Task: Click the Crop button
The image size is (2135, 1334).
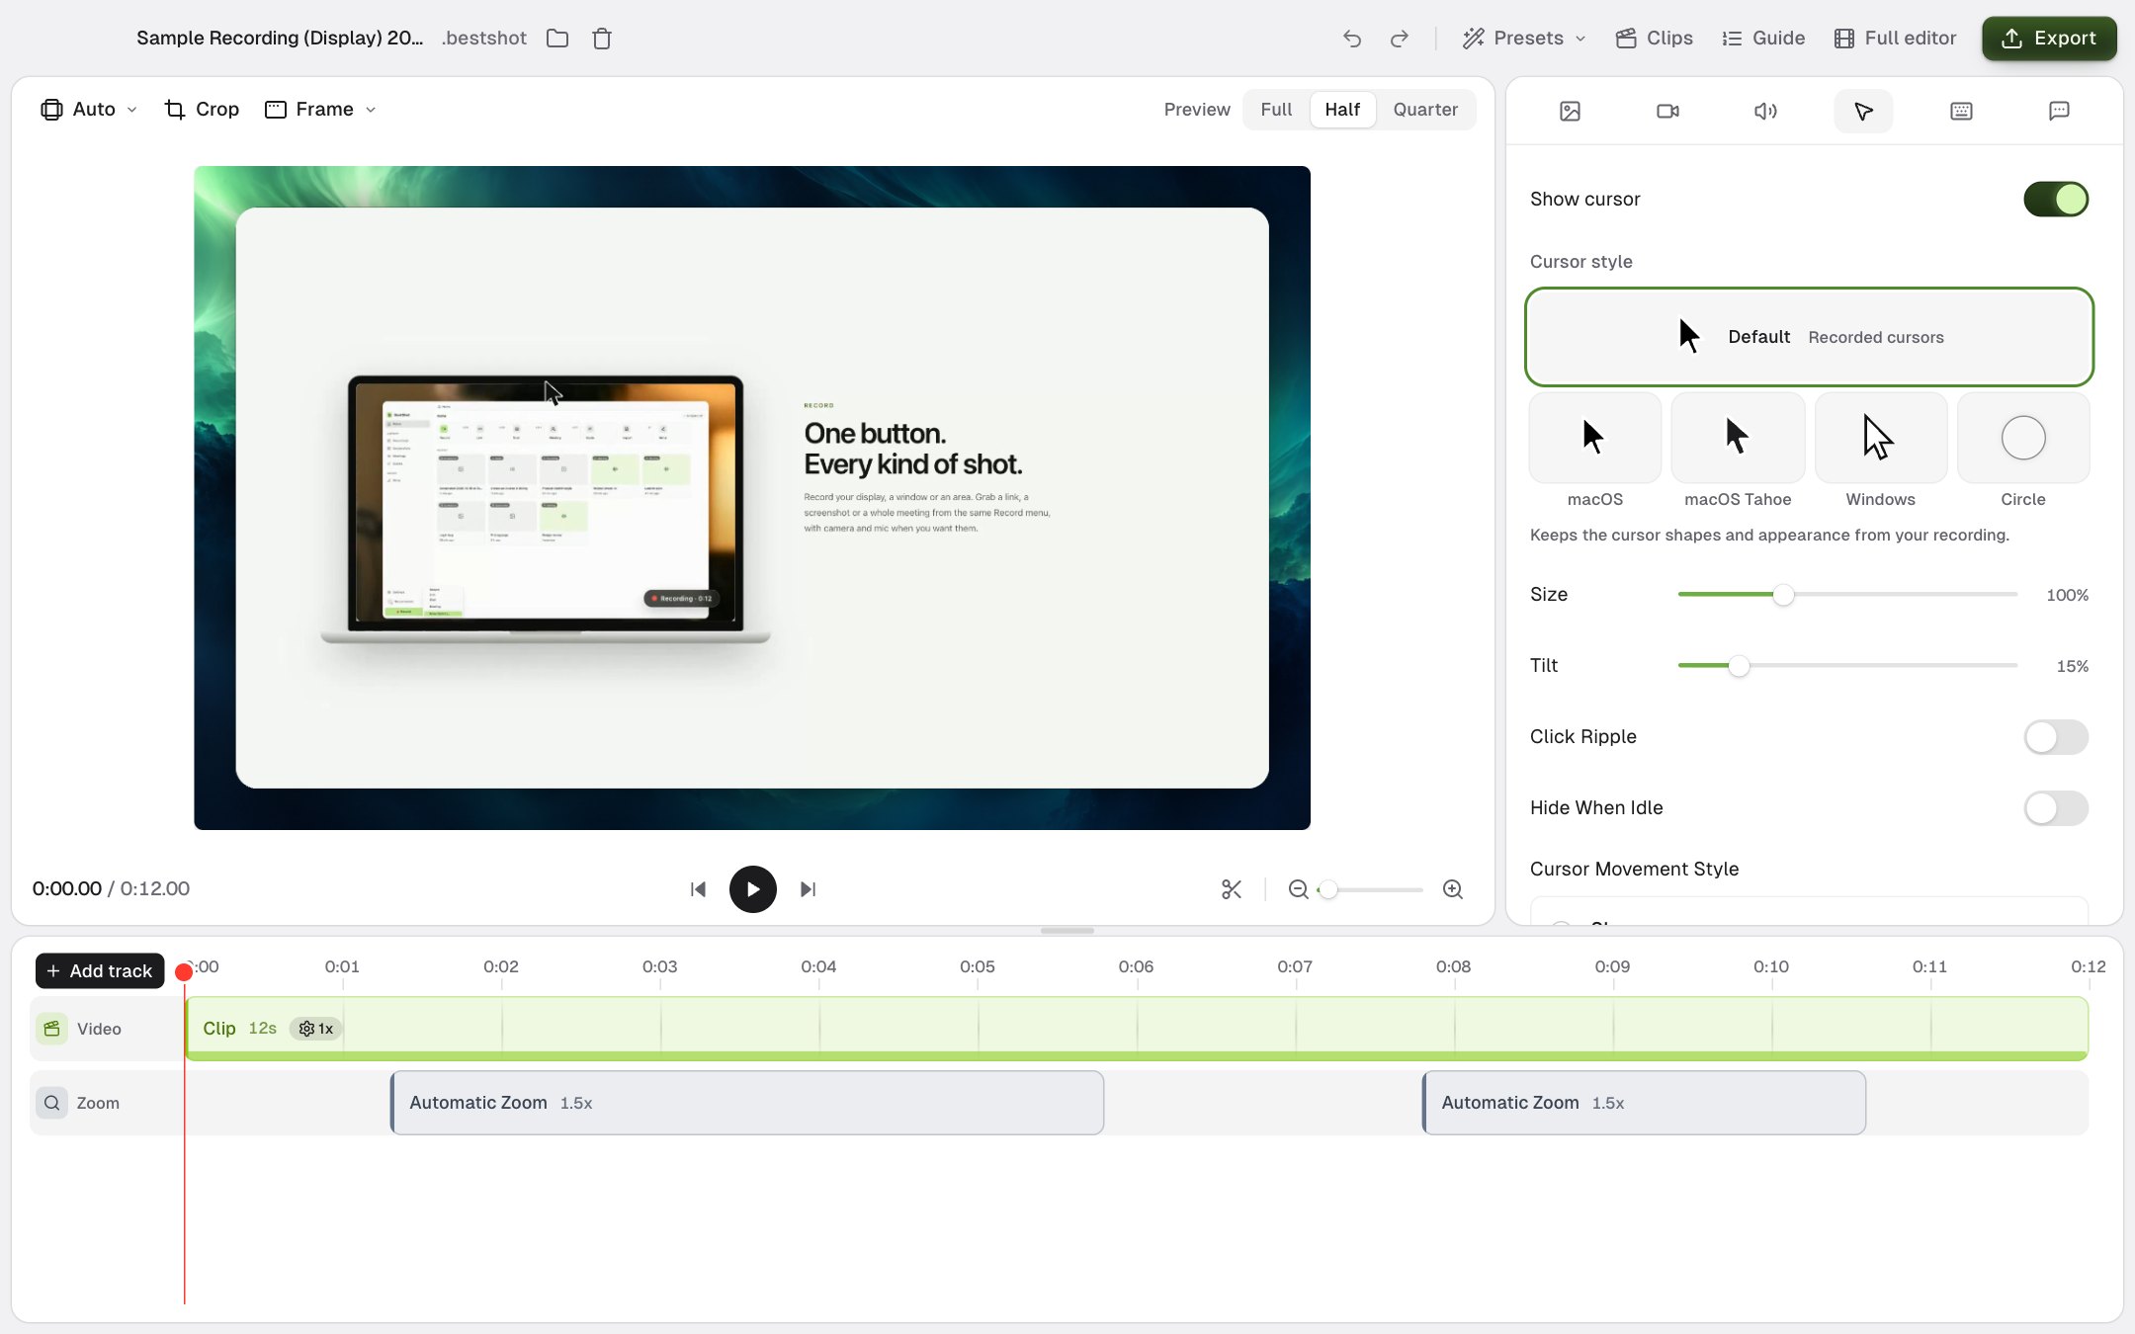Action: pyautogui.click(x=202, y=110)
